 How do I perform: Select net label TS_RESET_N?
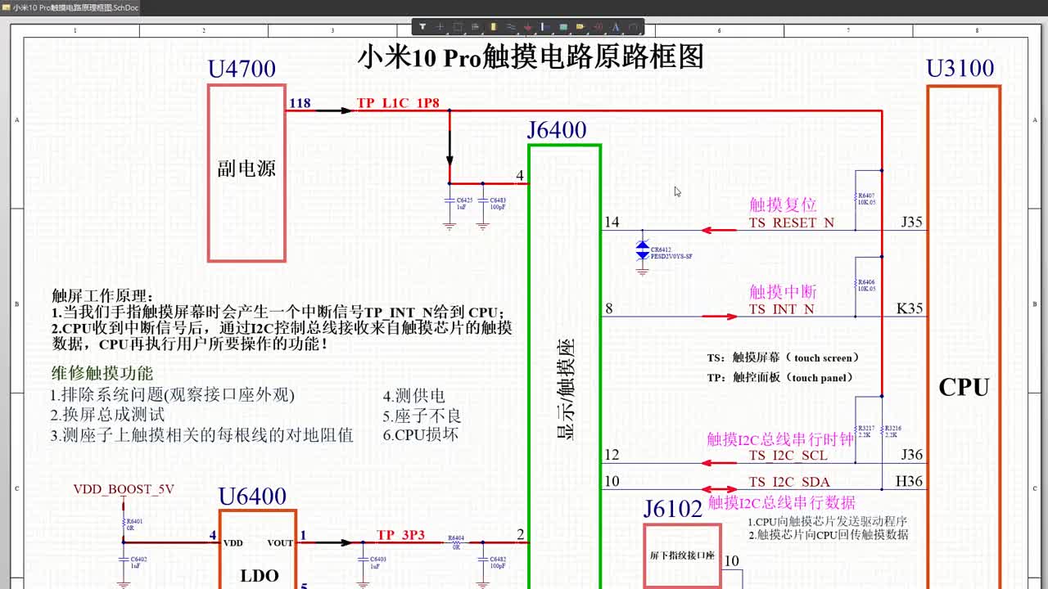(792, 223)
